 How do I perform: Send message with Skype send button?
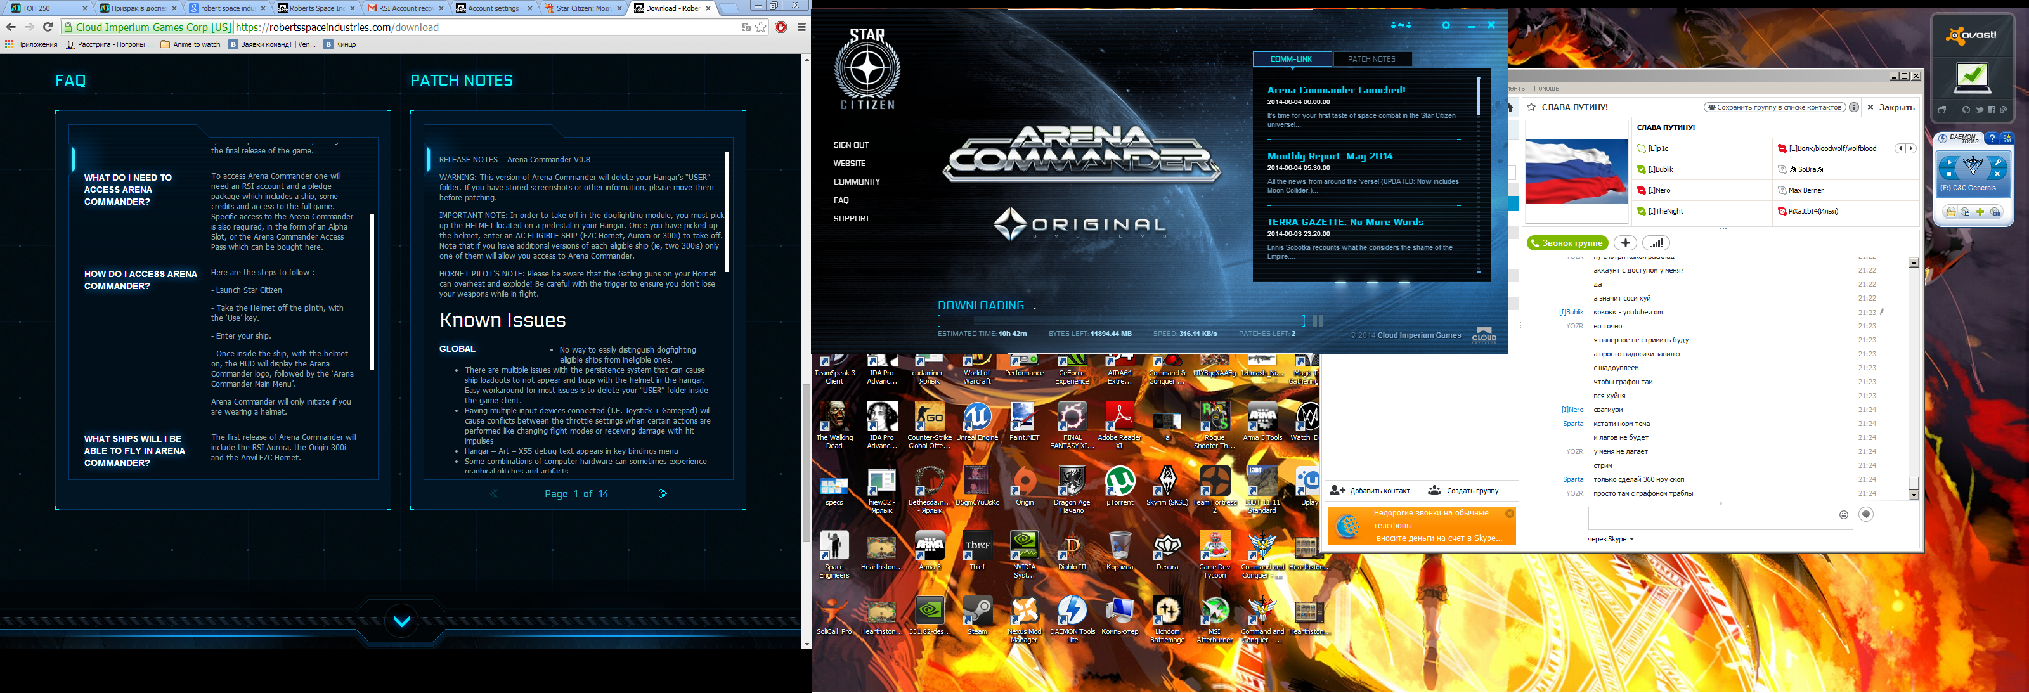(1866, 514)
